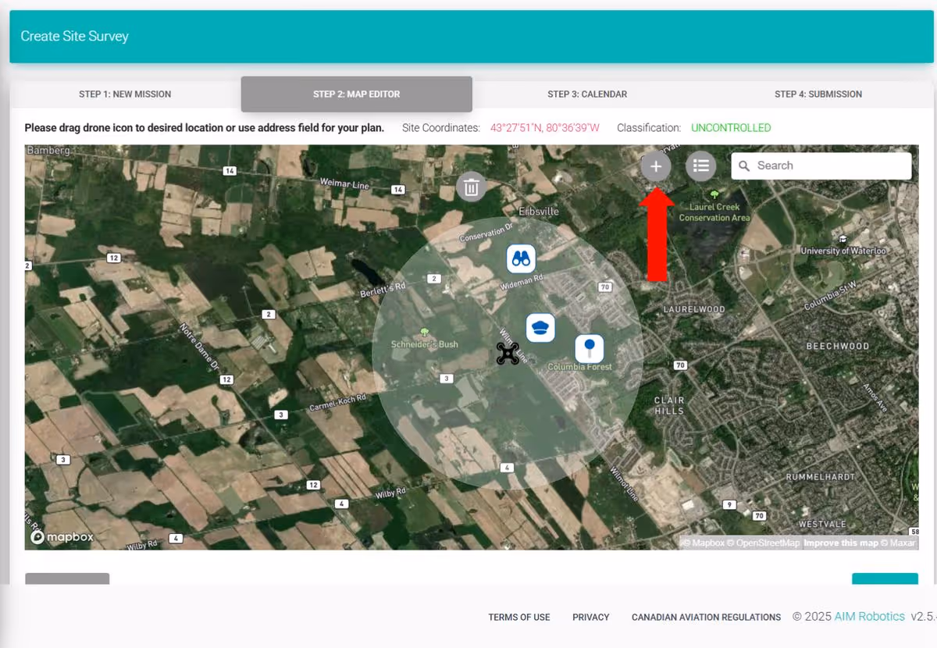
Task: Open the Canadian Aviation Regulations link
Action: click(706, 617)
